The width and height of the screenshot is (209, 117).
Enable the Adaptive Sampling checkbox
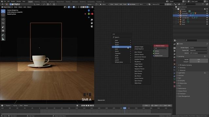click(180, 65)
